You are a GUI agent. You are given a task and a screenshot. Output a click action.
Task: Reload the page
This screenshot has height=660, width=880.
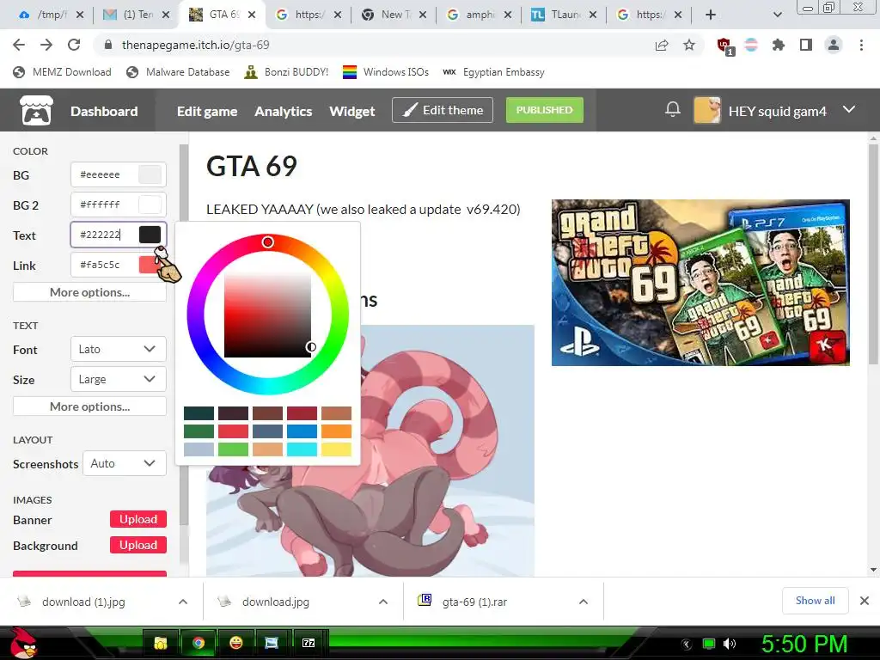tap(74, 45)
